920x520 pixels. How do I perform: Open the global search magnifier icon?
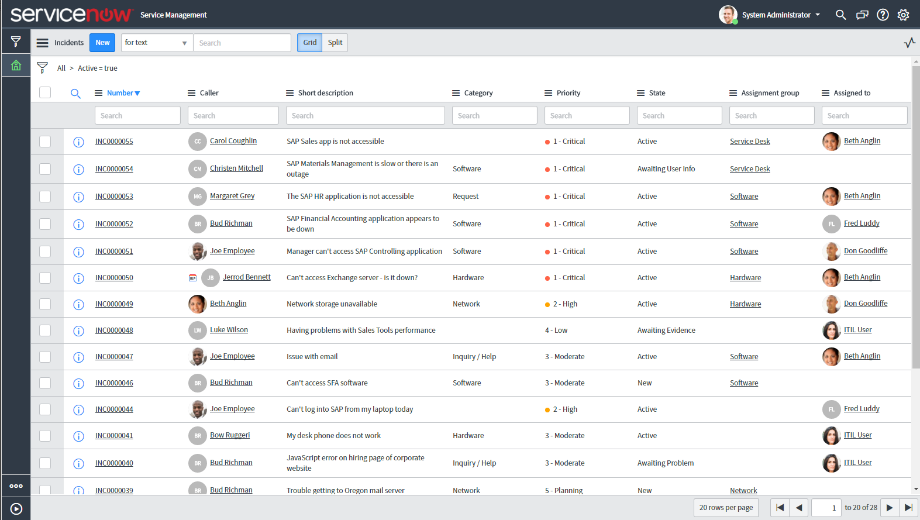click(840, 15)
